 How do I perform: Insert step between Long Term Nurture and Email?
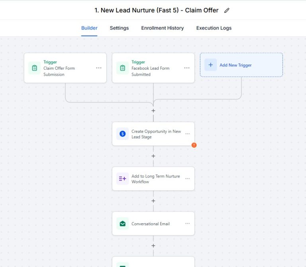[153, 201]
